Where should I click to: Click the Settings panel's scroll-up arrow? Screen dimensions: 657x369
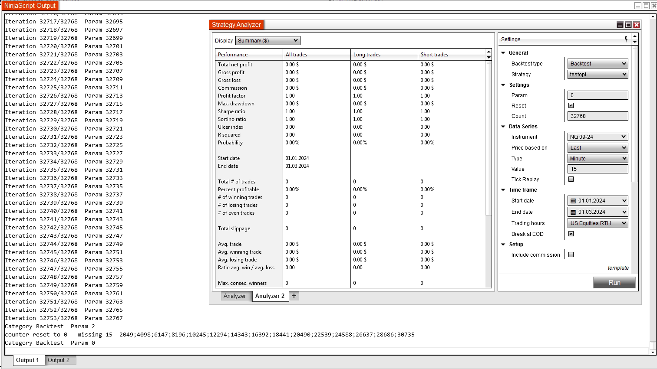(635, 36)
